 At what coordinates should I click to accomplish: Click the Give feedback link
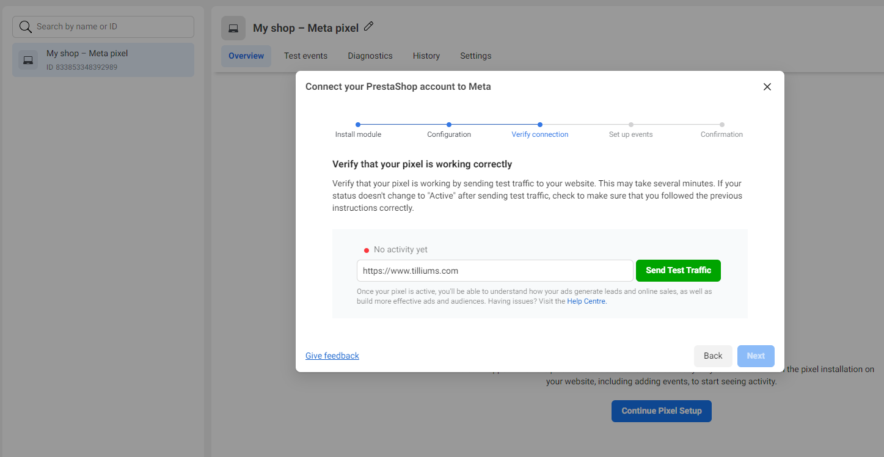[x=332, y=356]
